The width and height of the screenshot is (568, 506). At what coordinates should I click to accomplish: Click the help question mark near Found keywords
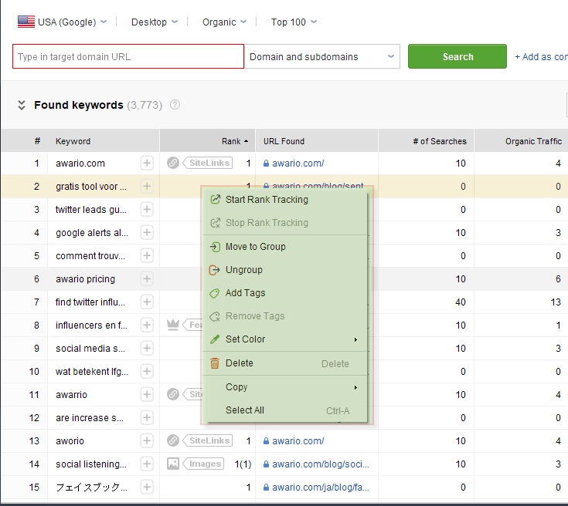click(175, 105)
